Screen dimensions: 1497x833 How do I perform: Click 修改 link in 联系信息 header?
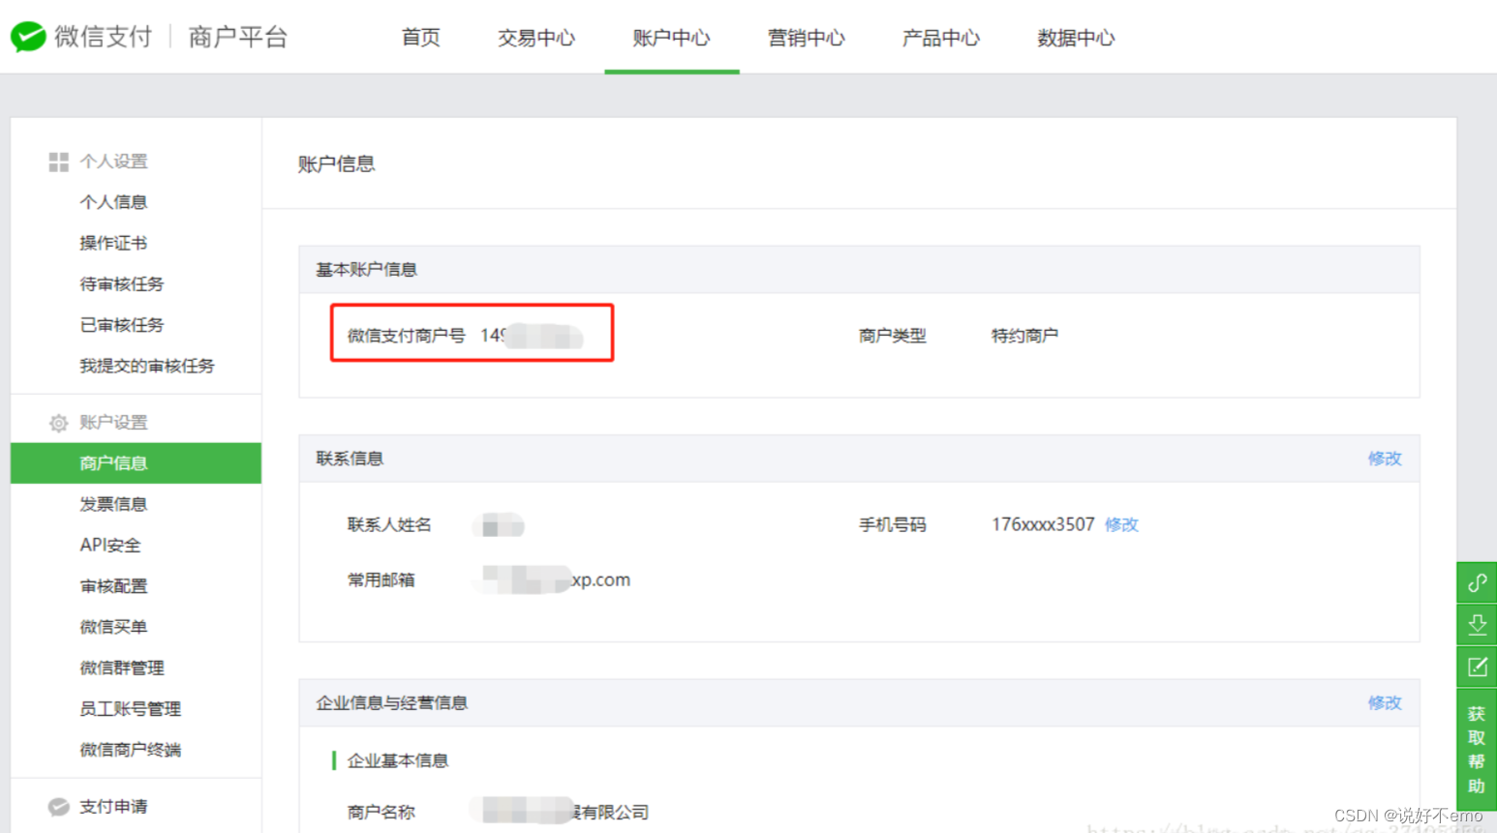[x=1385, y=459]
